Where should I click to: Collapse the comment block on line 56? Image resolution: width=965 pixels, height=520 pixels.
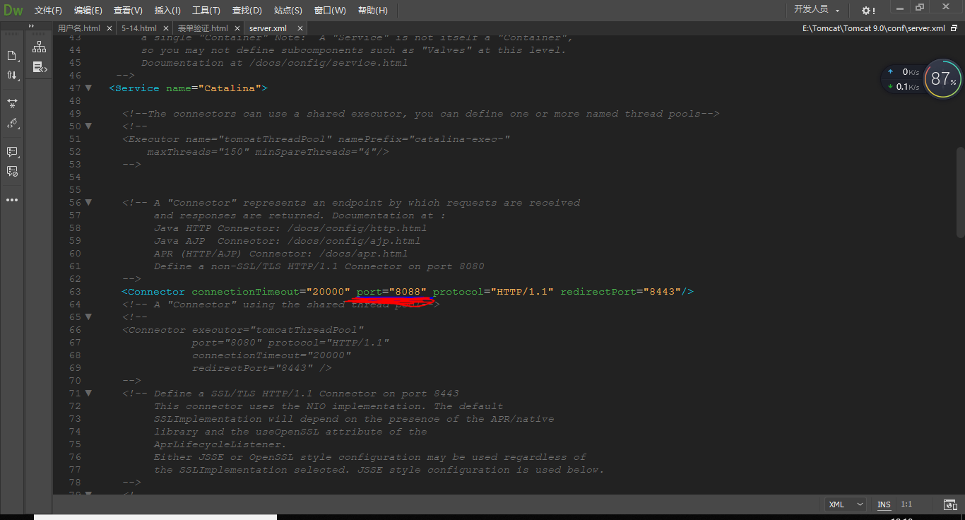(88, 203)
